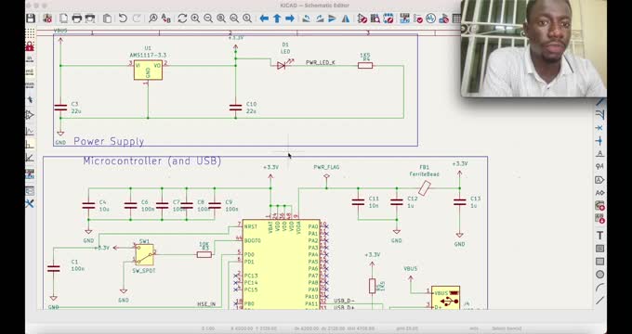Open Schematic Setup from the toolbar
The image size is (632, 334).
pyautogui.click(x=47, y=19)
